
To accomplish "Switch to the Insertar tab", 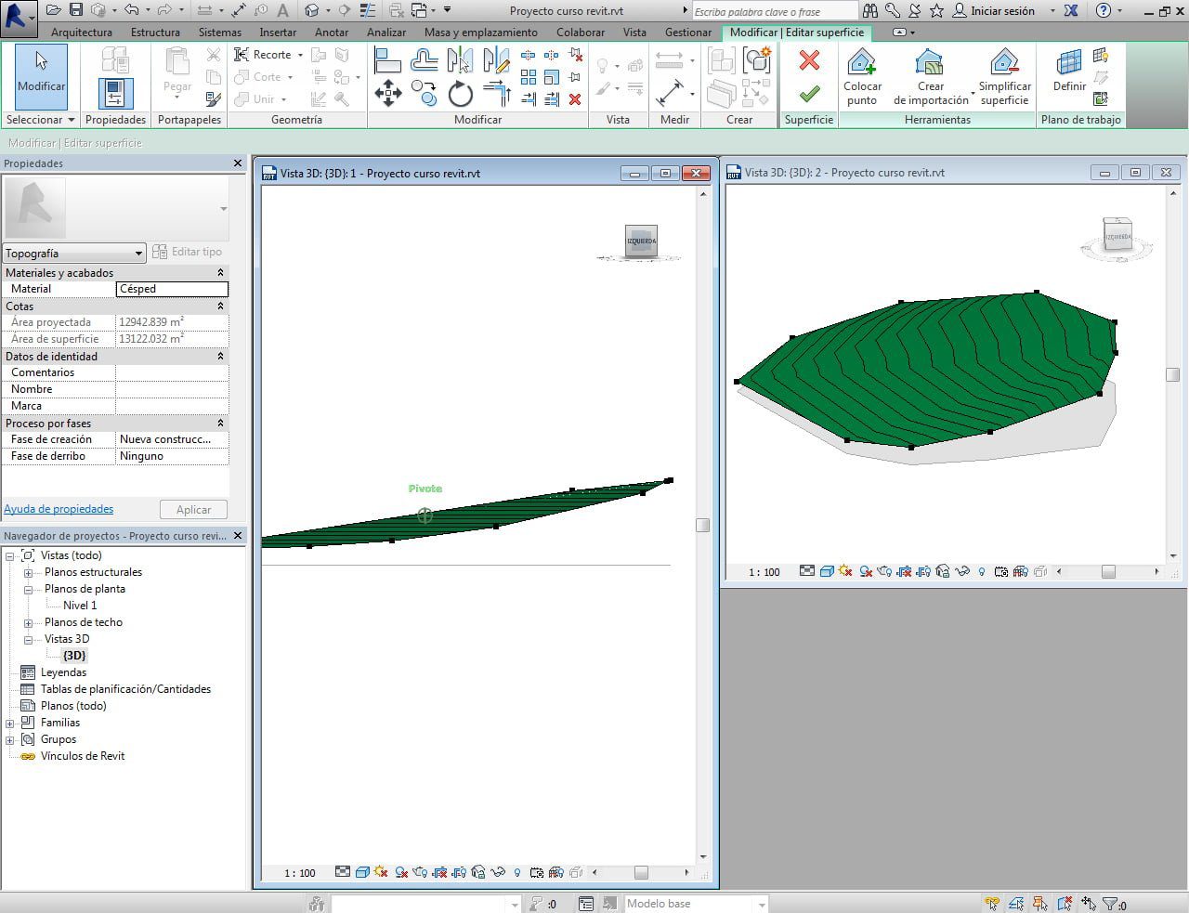I will click(278, 32).
